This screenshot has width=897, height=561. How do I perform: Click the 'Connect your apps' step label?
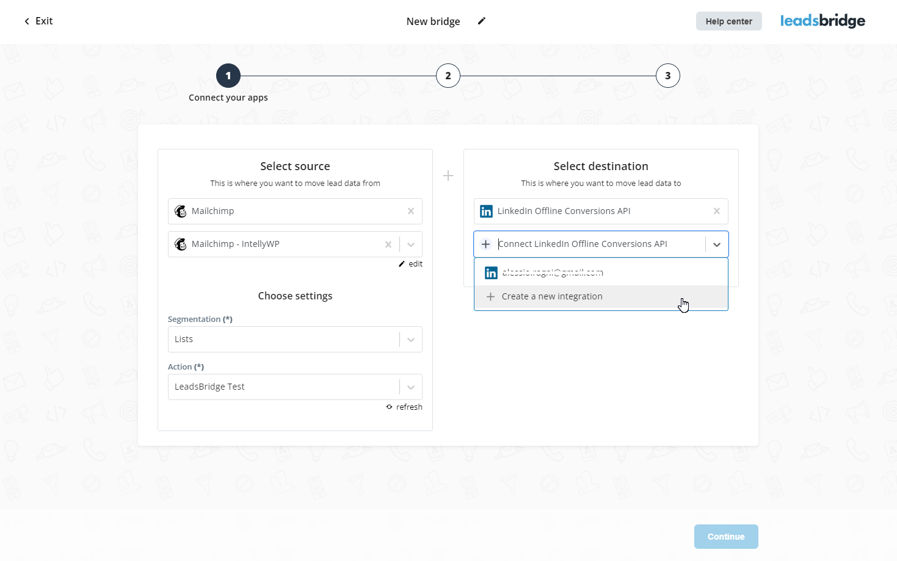click(x=228, y=98)
